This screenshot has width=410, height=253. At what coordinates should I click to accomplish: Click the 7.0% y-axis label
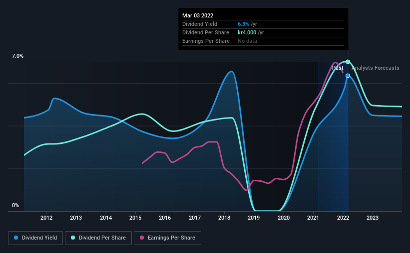click(17, 56)
